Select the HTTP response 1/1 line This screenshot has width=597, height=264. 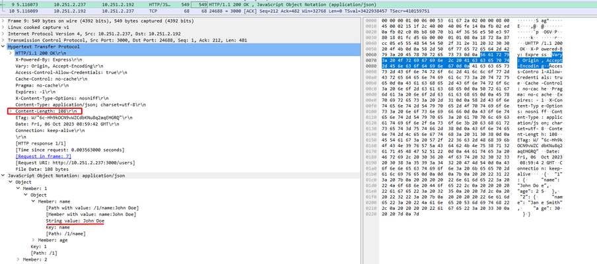tap(40, 143)
